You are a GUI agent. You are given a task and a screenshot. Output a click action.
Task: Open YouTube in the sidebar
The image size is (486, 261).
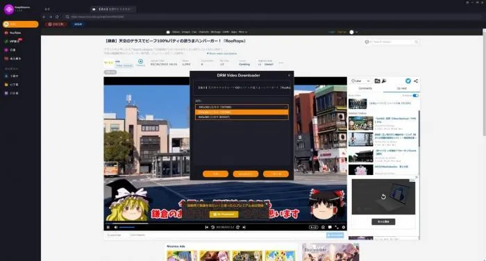[x=13, y=33]
